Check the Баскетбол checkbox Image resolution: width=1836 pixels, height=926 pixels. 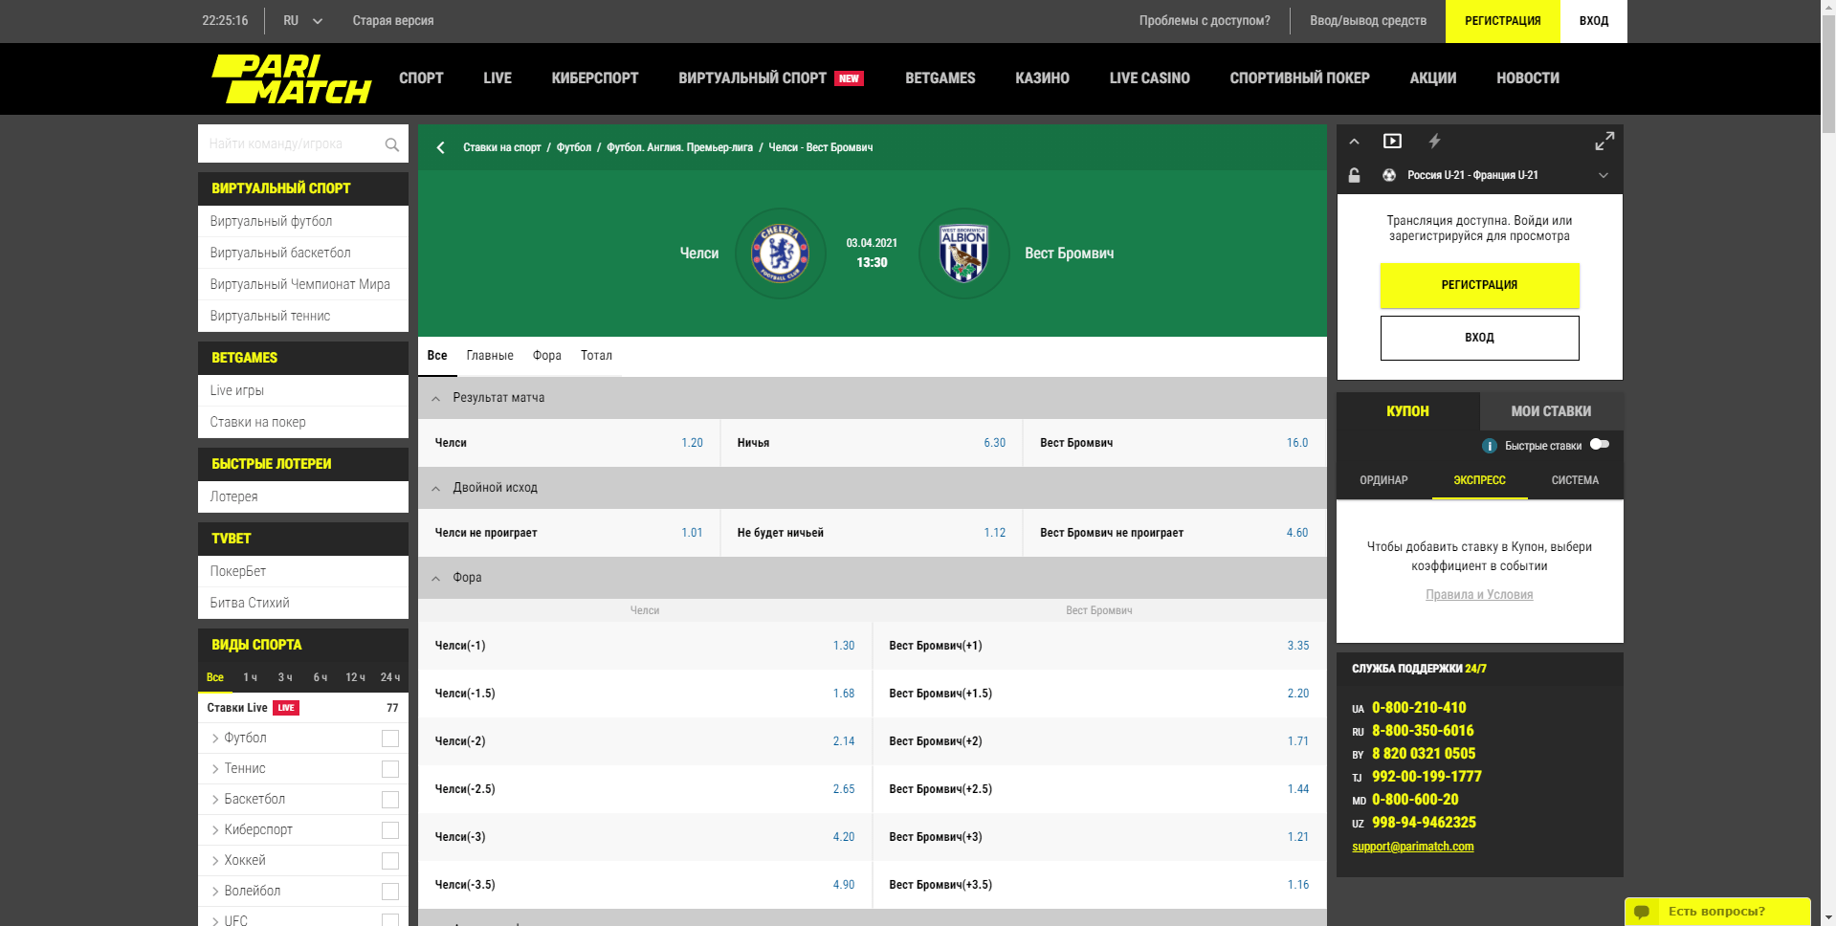pos(390,800)
